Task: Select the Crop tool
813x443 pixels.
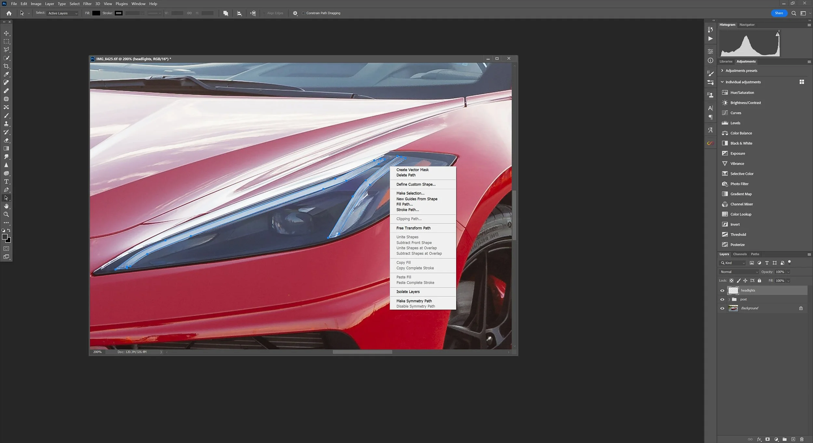Action: [x=6, y=66]
